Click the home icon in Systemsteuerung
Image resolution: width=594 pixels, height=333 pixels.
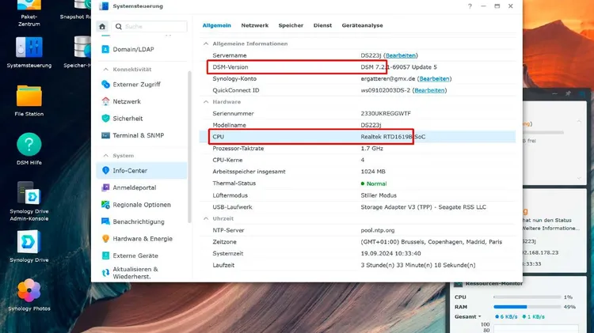102,26
